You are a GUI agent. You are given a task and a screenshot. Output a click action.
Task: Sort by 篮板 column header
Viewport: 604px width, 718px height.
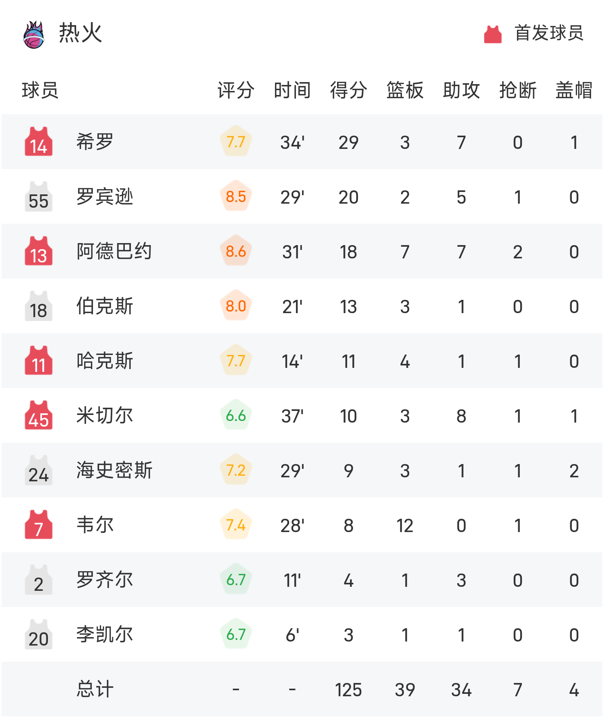pos(405,90)
